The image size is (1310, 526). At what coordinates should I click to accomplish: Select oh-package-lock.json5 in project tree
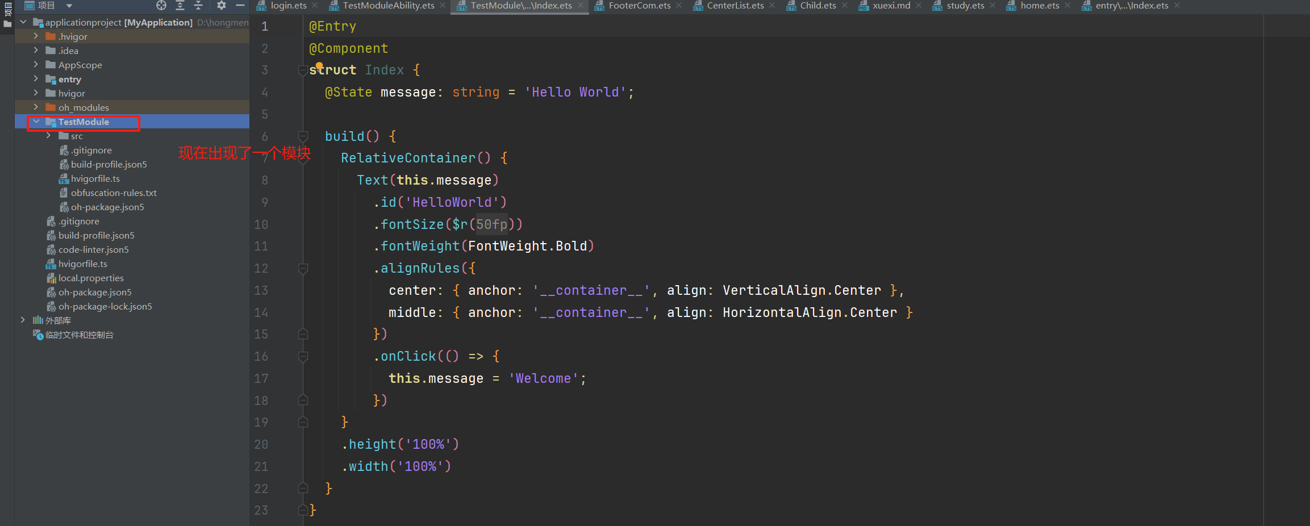click(x=105, y=307)
